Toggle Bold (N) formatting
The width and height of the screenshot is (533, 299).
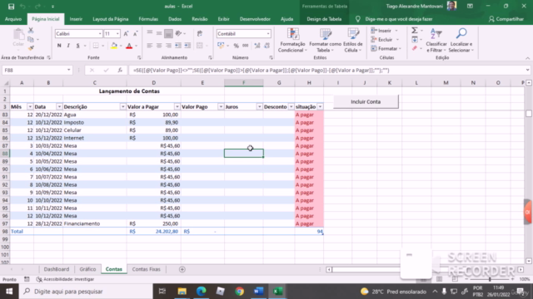[59, 46]
